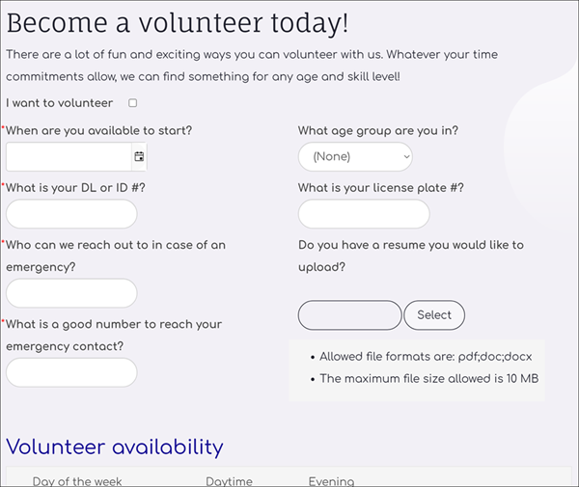The width and height of the screenshot is (579, 487).
Task: Click the Select button for resume upload
Action: pyautogui.click(x=434, y=315)
